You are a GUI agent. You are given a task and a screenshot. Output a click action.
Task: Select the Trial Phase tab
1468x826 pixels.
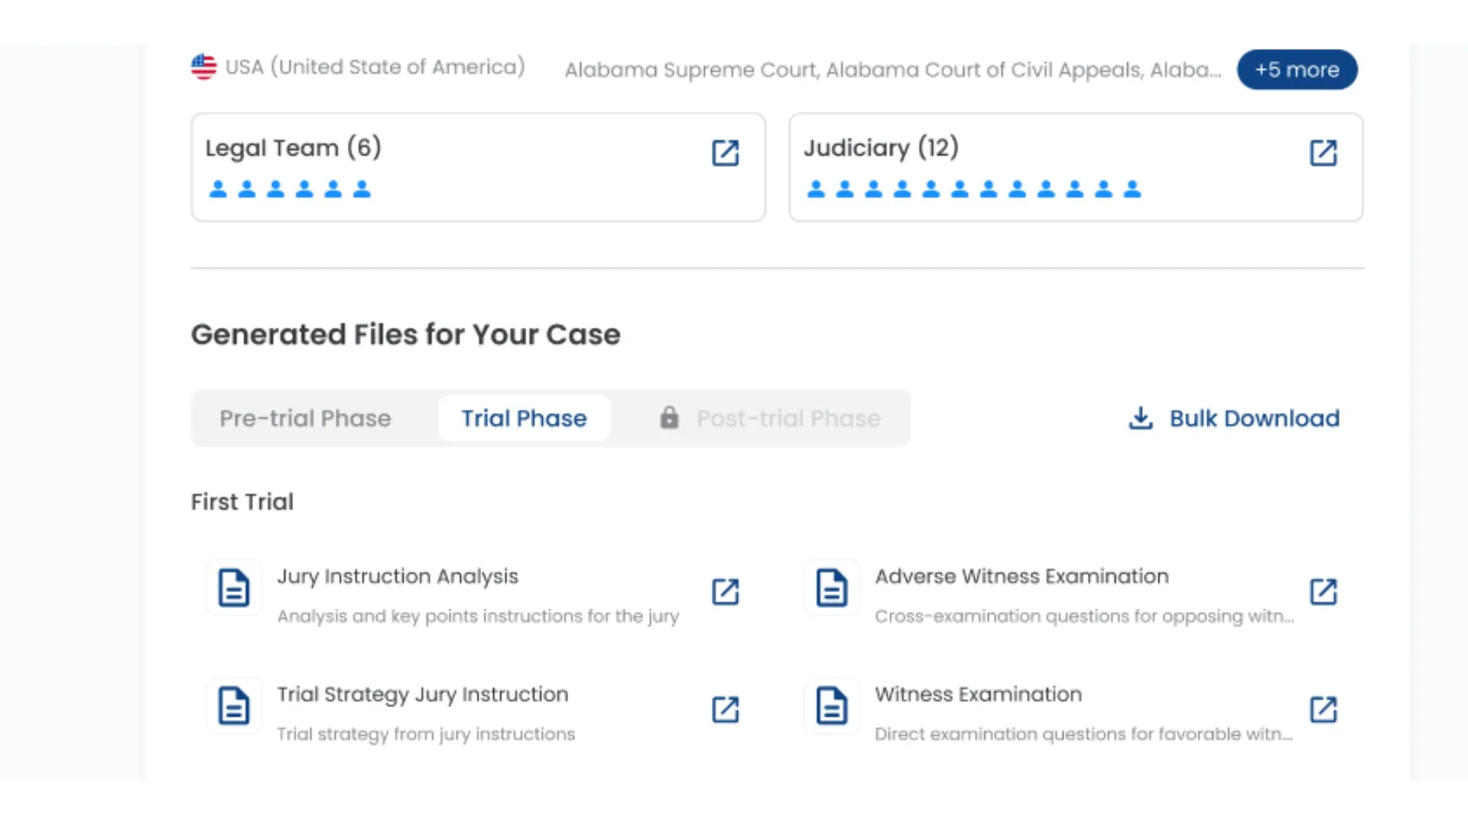[524, 418]
